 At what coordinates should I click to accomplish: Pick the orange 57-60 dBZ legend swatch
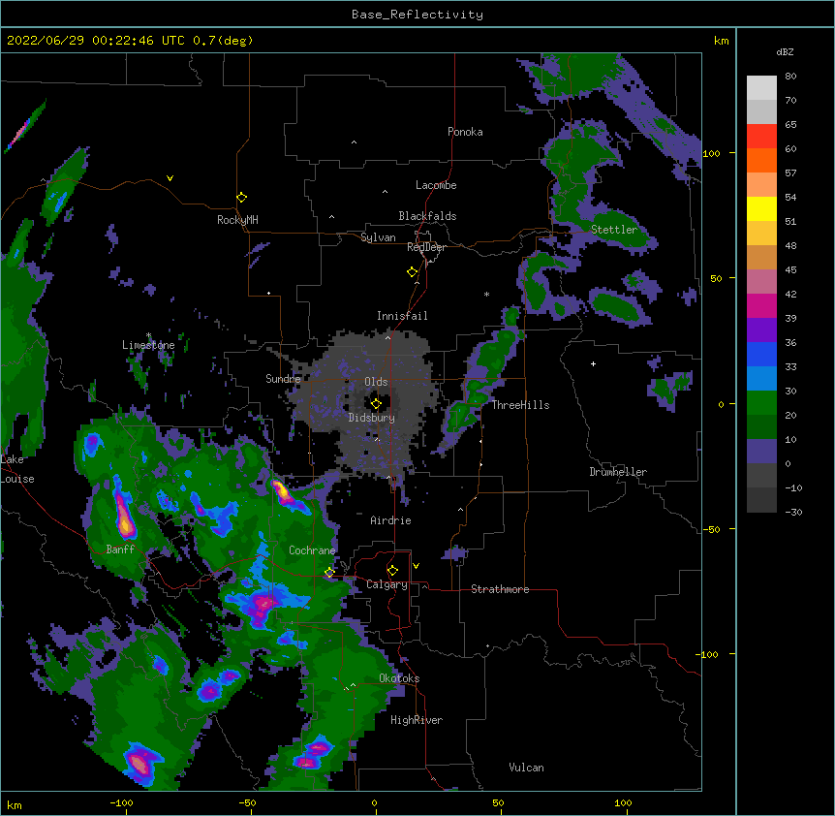tap(761, 160)
